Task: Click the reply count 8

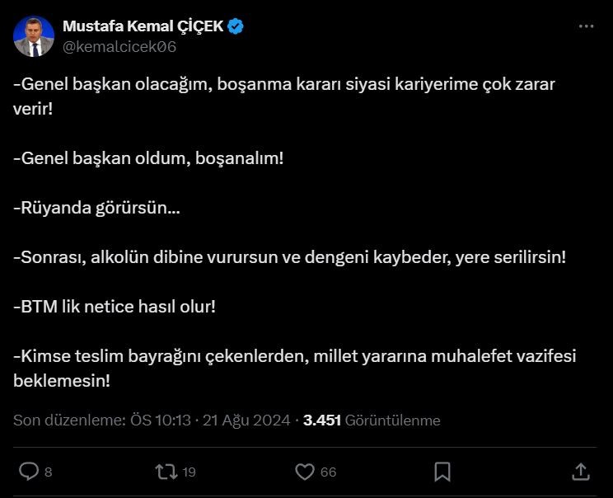Action: (x=49, y=472)
